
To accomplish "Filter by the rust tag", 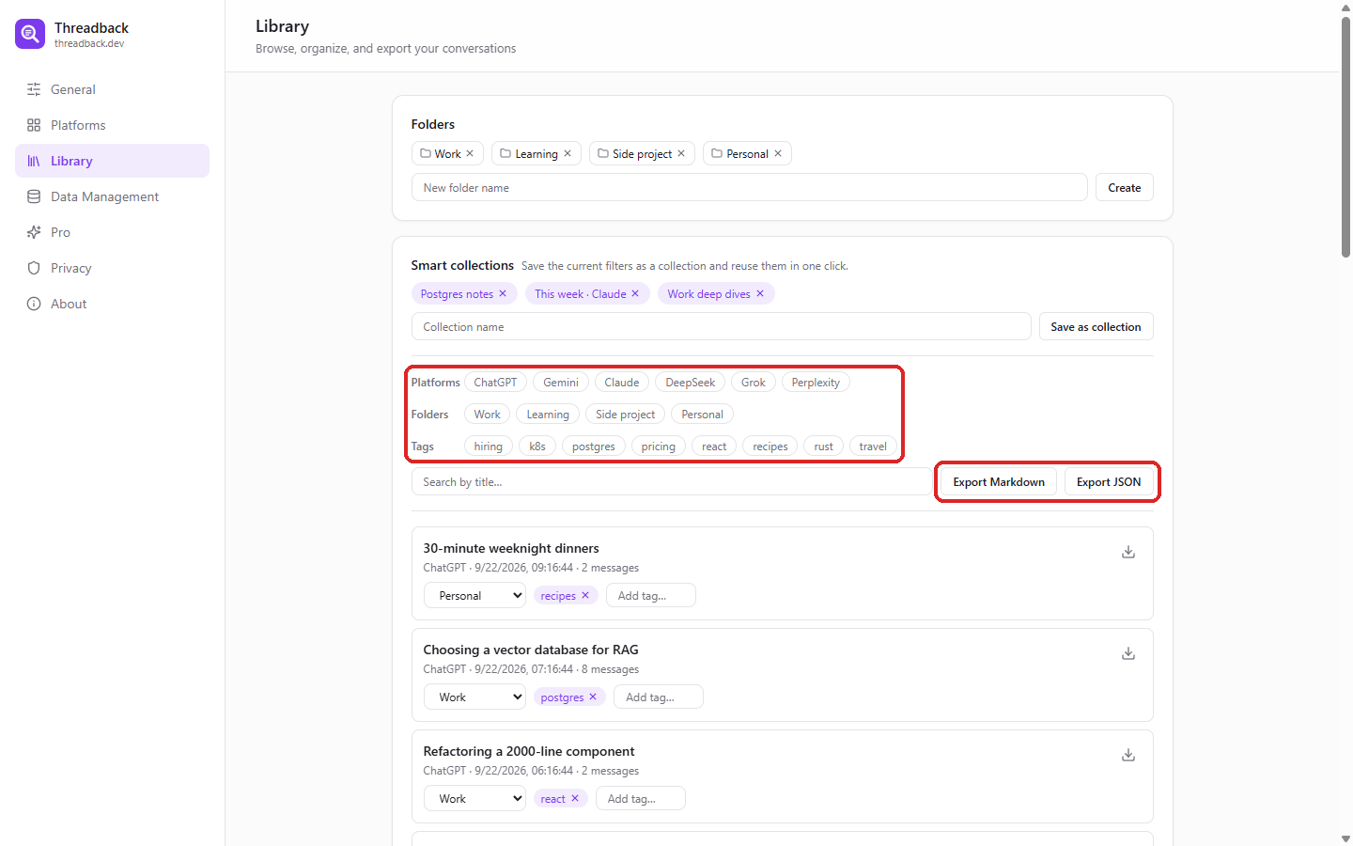I will 824,446.
